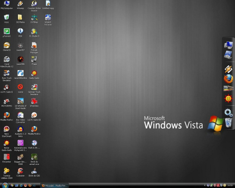Image resolution: width=235 pixels, height=188 pixels.
Task: Select the racer086online icon
Action: pos(20,75)
